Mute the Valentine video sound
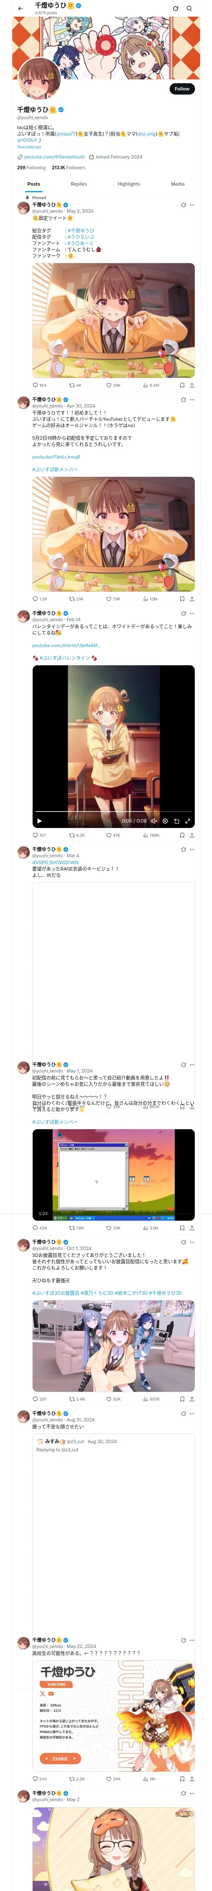Screen dimensions: 212x1891 (x=154, y=821)
